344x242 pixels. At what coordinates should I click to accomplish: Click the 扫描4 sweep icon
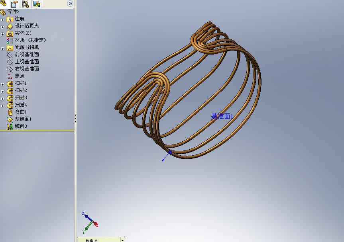pyautogui.click(x=10, y=105)
